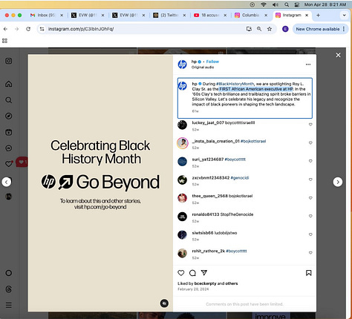This screenshot has width=352, height=319.
Task: Open the Instagram home feed icon
Action: click(9, 84)
